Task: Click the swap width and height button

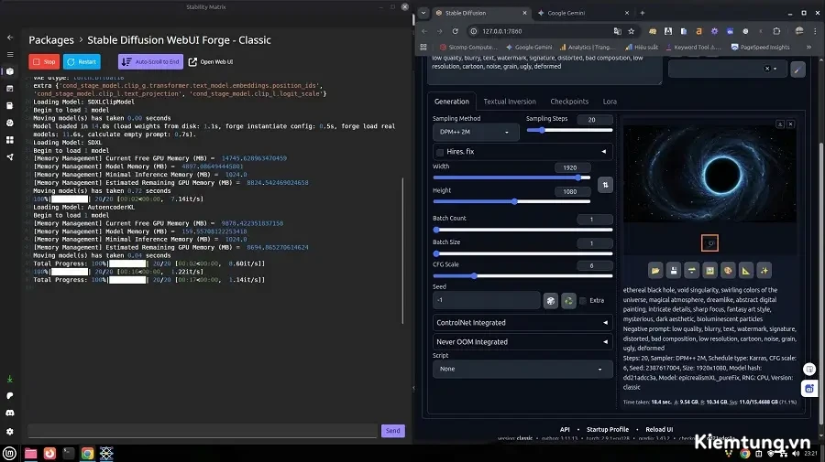Action: [x=605, y=185]
